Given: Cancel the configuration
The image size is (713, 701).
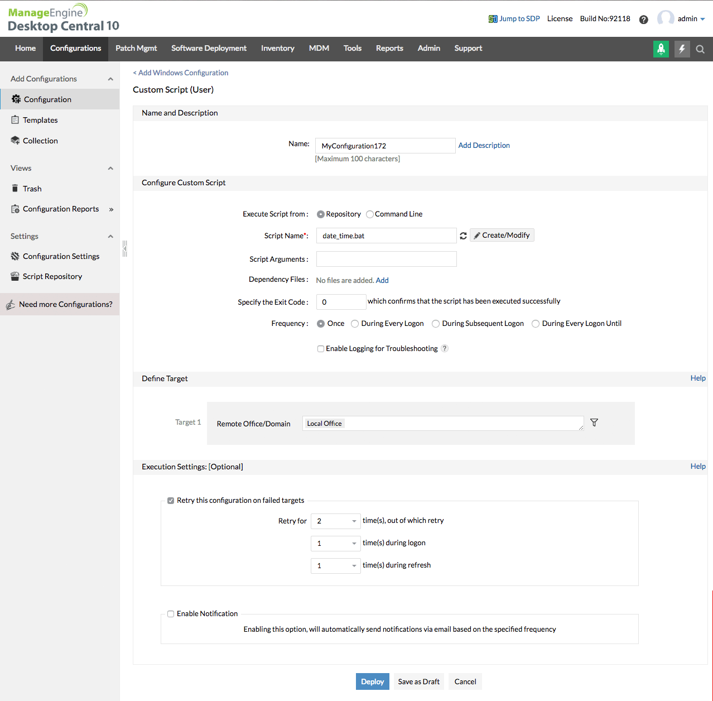Looking at the screenshot, I should (x=465, y=681).
